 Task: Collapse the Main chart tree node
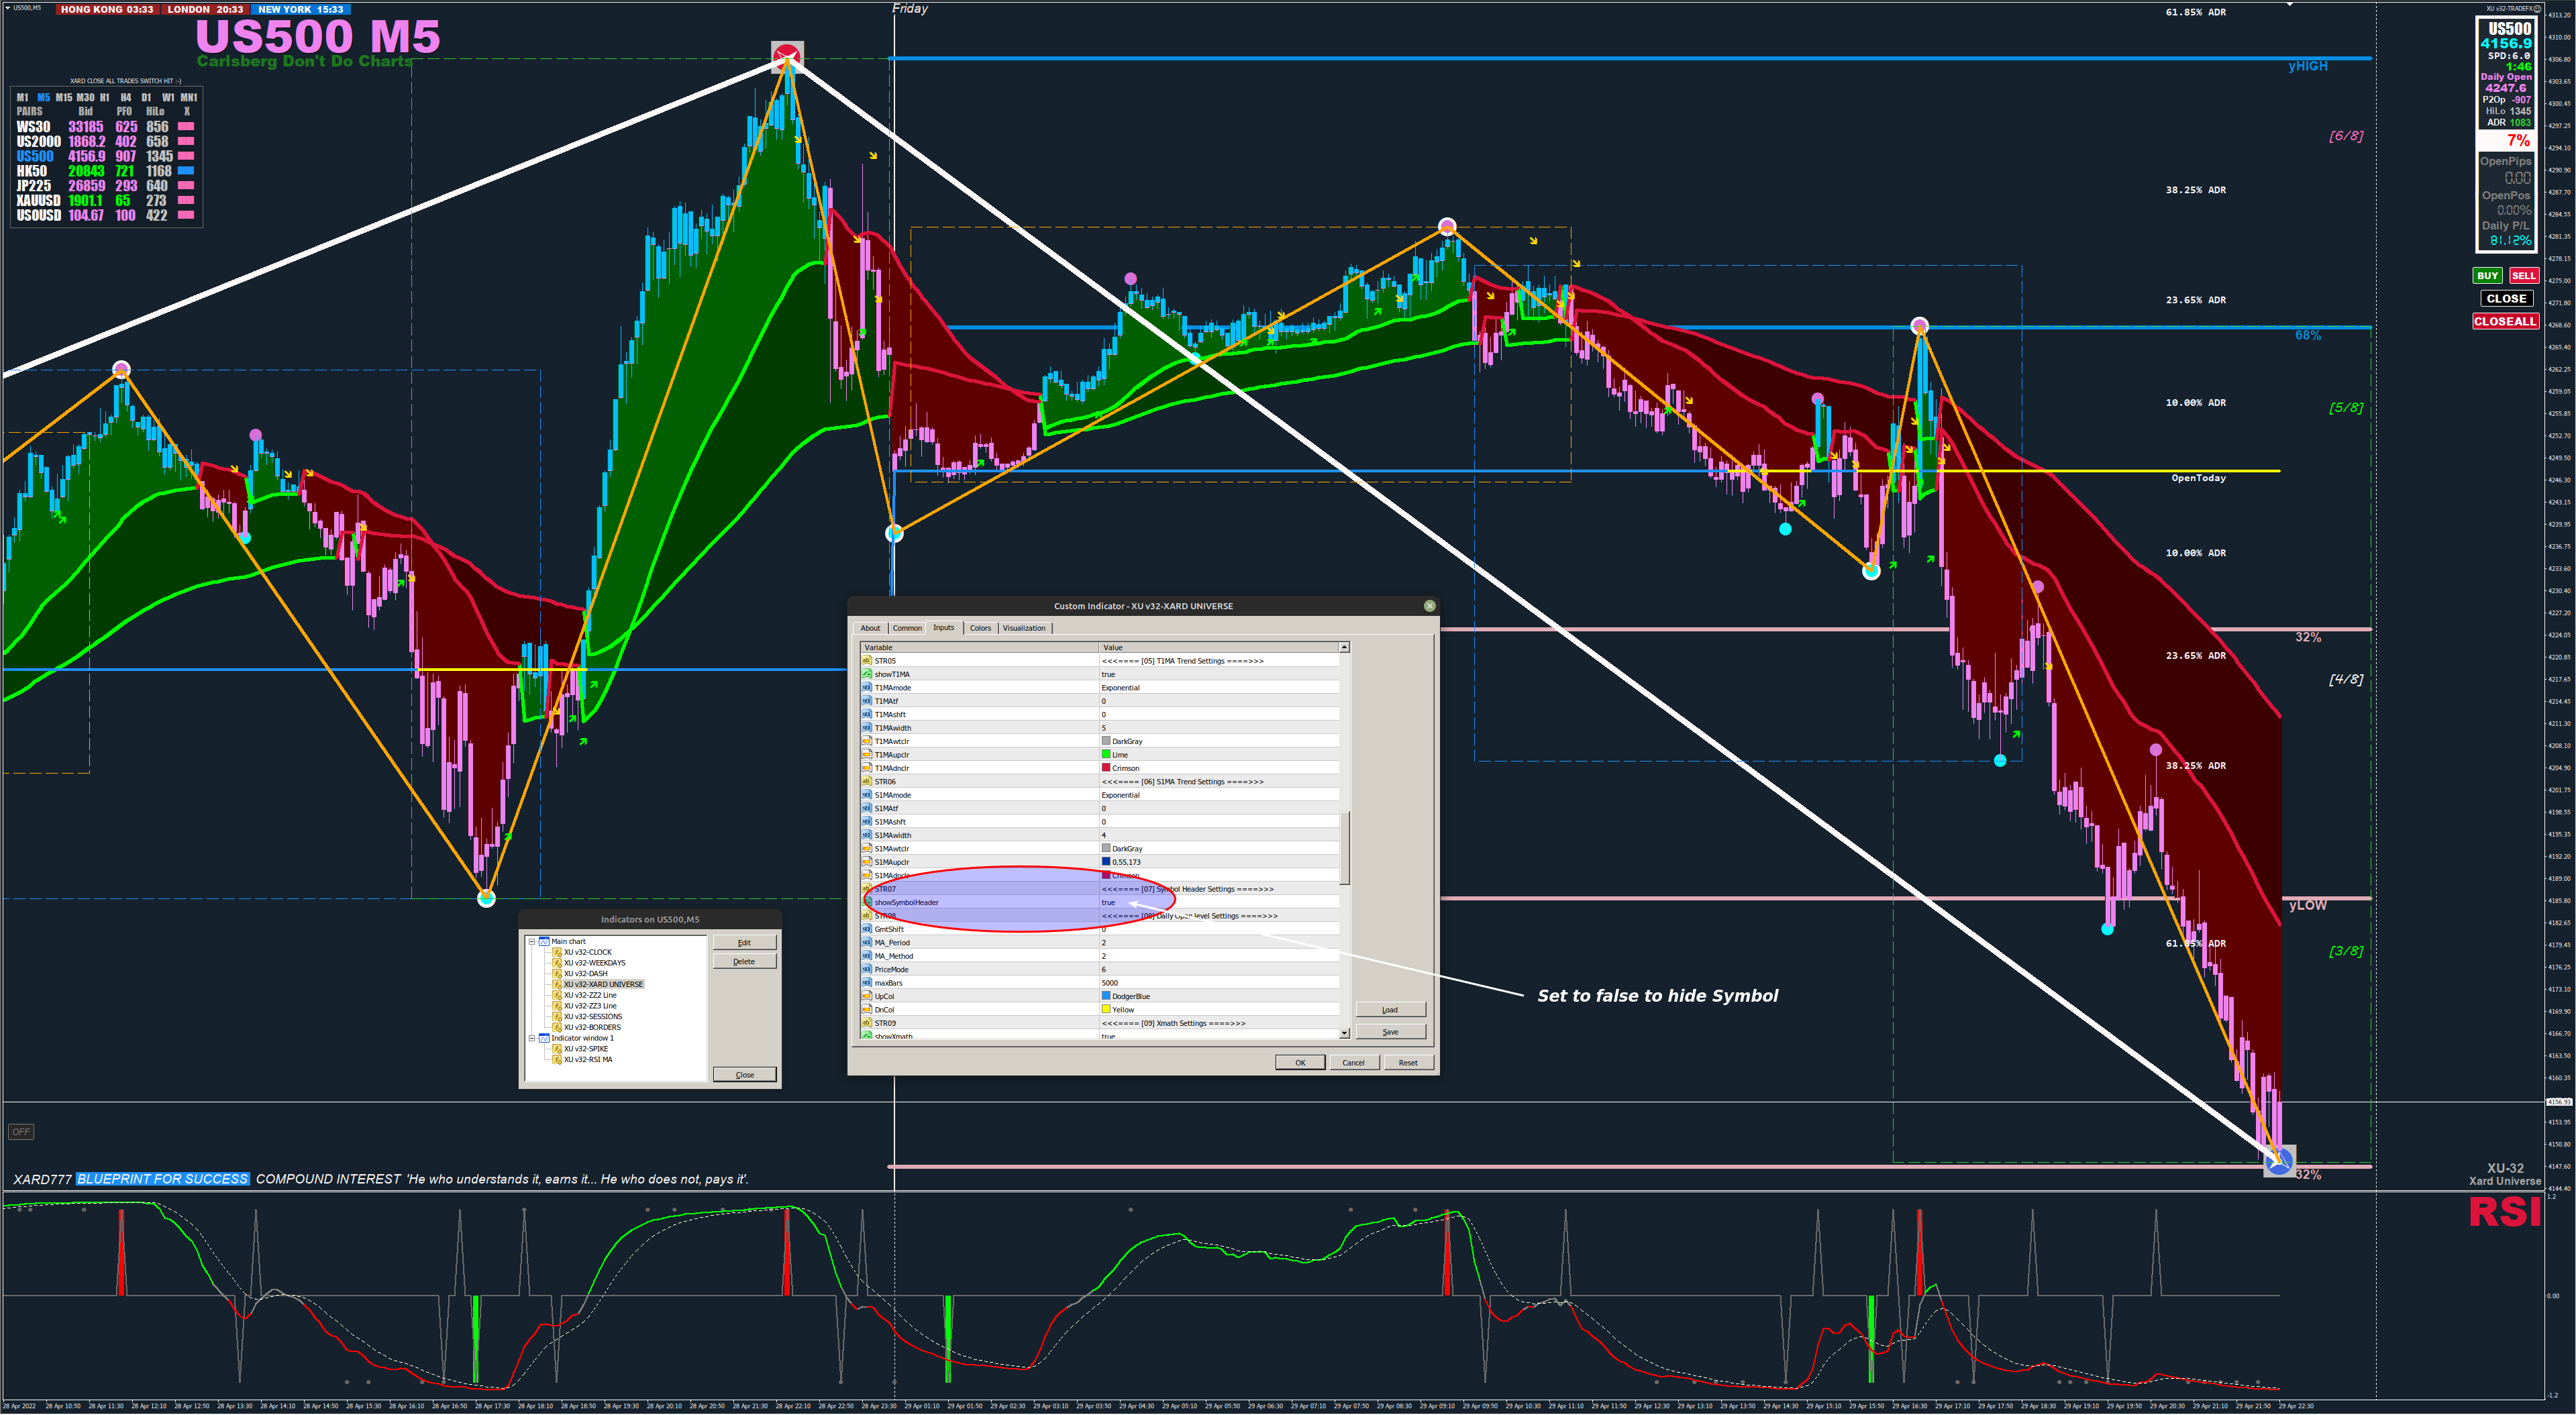532,942
